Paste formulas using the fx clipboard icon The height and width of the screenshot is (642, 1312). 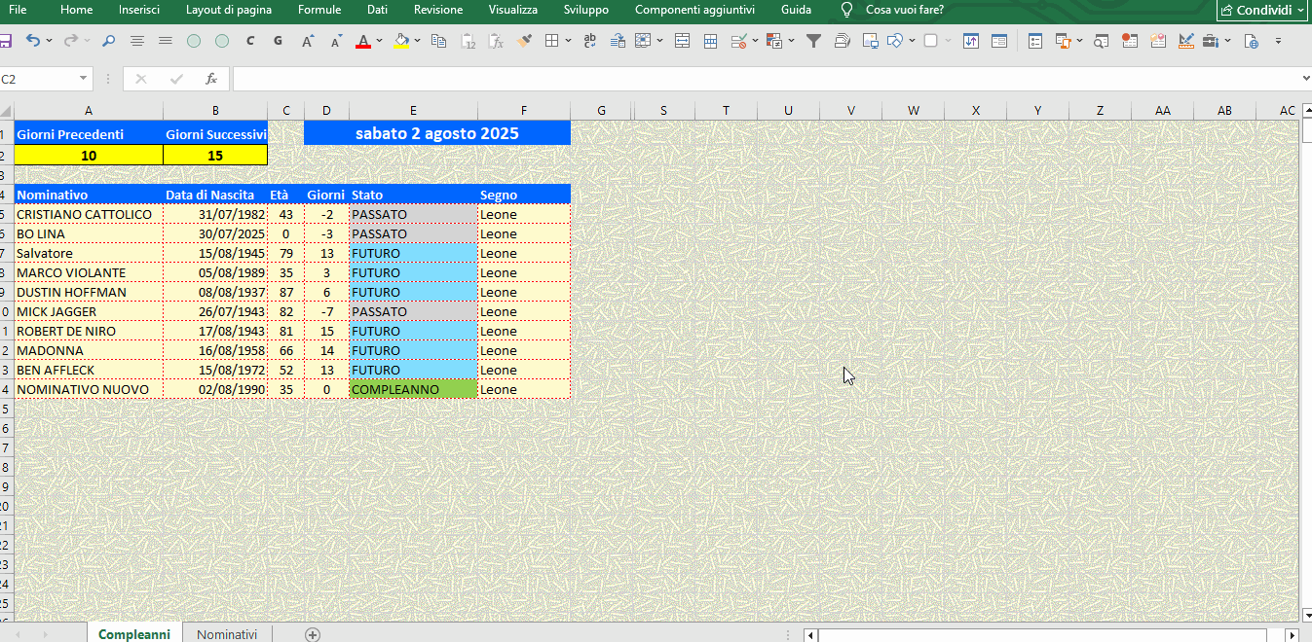click(x=496, y=41)
